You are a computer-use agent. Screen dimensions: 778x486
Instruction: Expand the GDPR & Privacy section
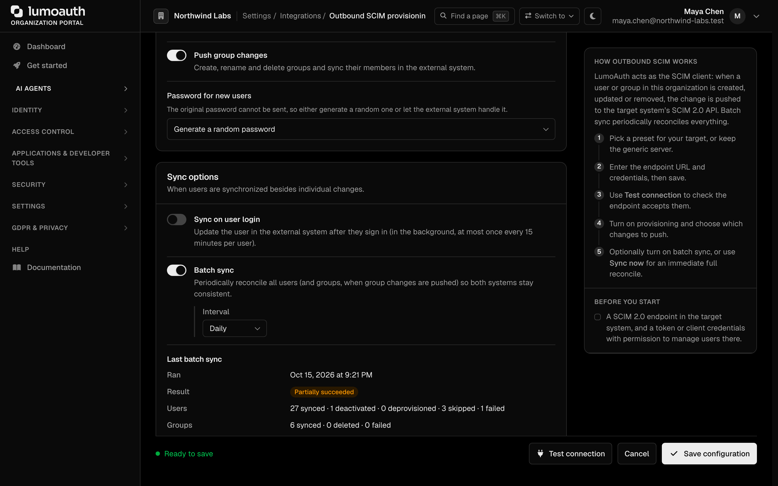(70, 228)
